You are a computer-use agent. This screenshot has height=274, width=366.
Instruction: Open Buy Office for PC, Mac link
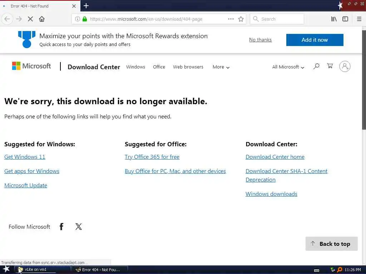tap(175, 171)
